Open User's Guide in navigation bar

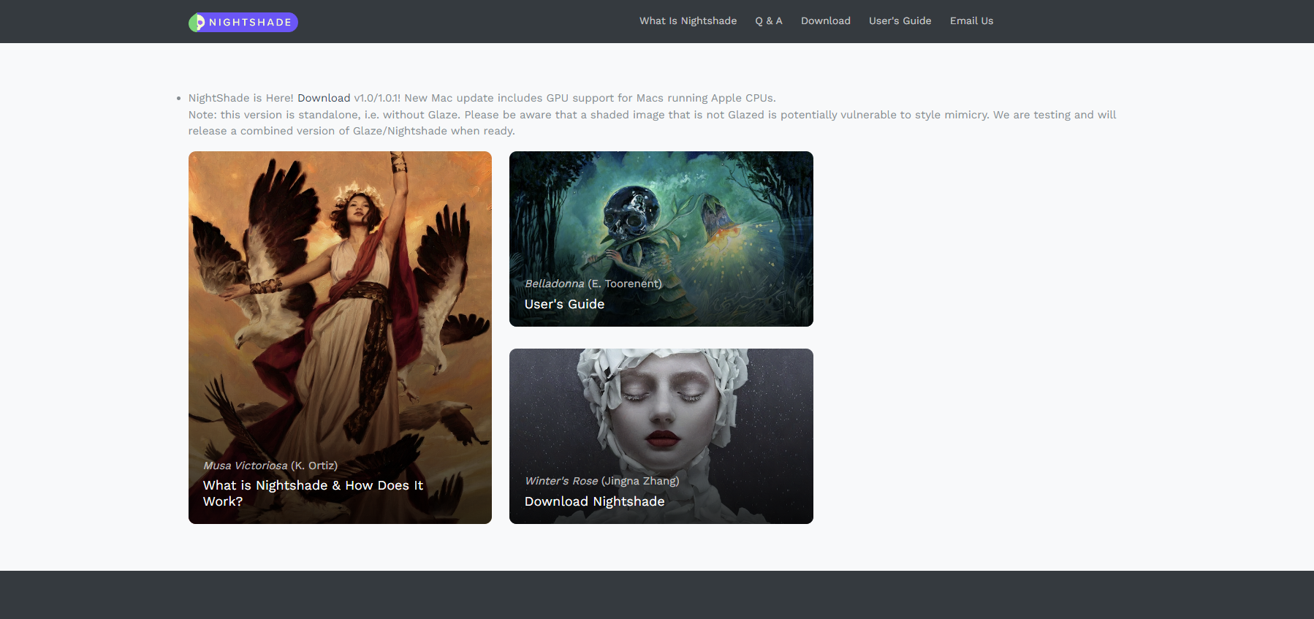(x=900, y=21)
